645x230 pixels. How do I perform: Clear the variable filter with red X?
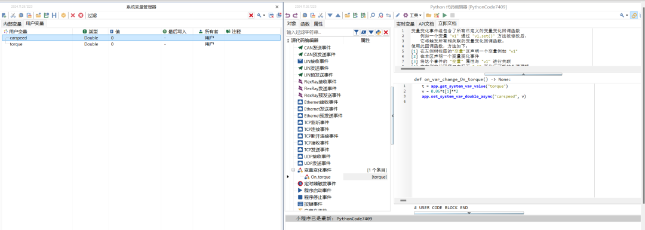(251, 15)
